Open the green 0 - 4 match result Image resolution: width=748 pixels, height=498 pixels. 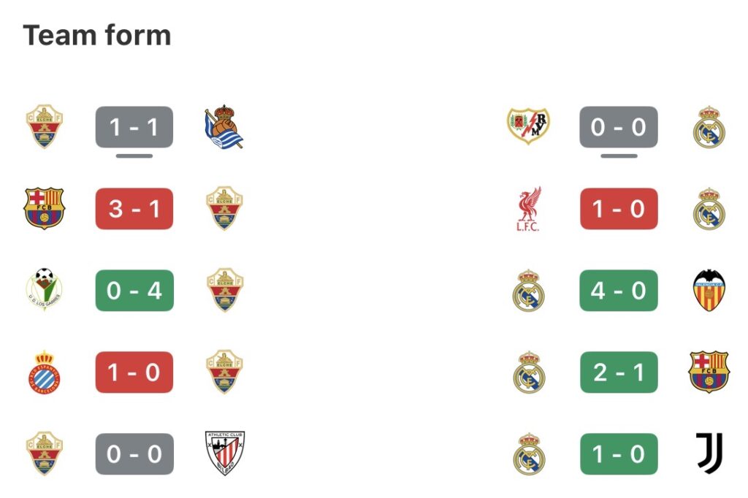134,291
